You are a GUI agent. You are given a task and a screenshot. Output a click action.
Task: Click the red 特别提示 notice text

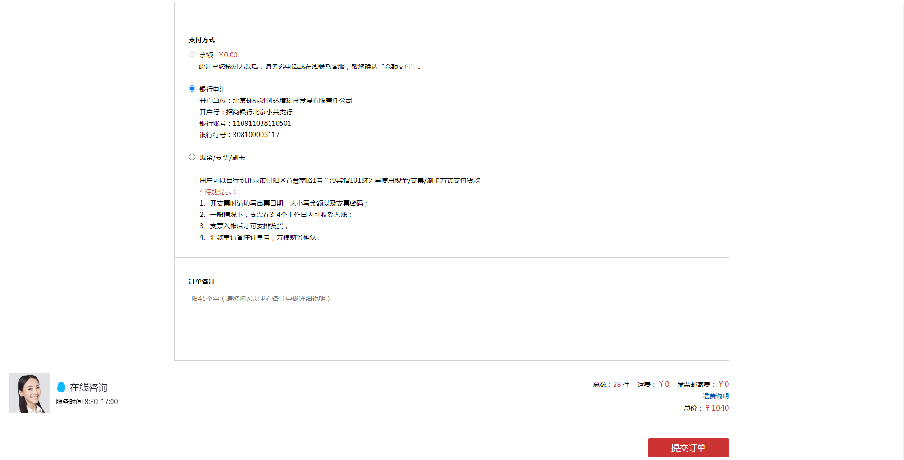tap(218, 192)
